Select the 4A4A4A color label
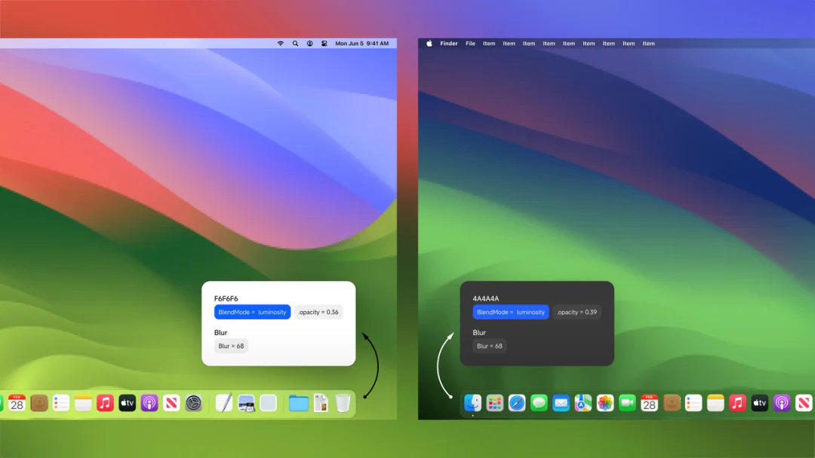 click(485, 298)
